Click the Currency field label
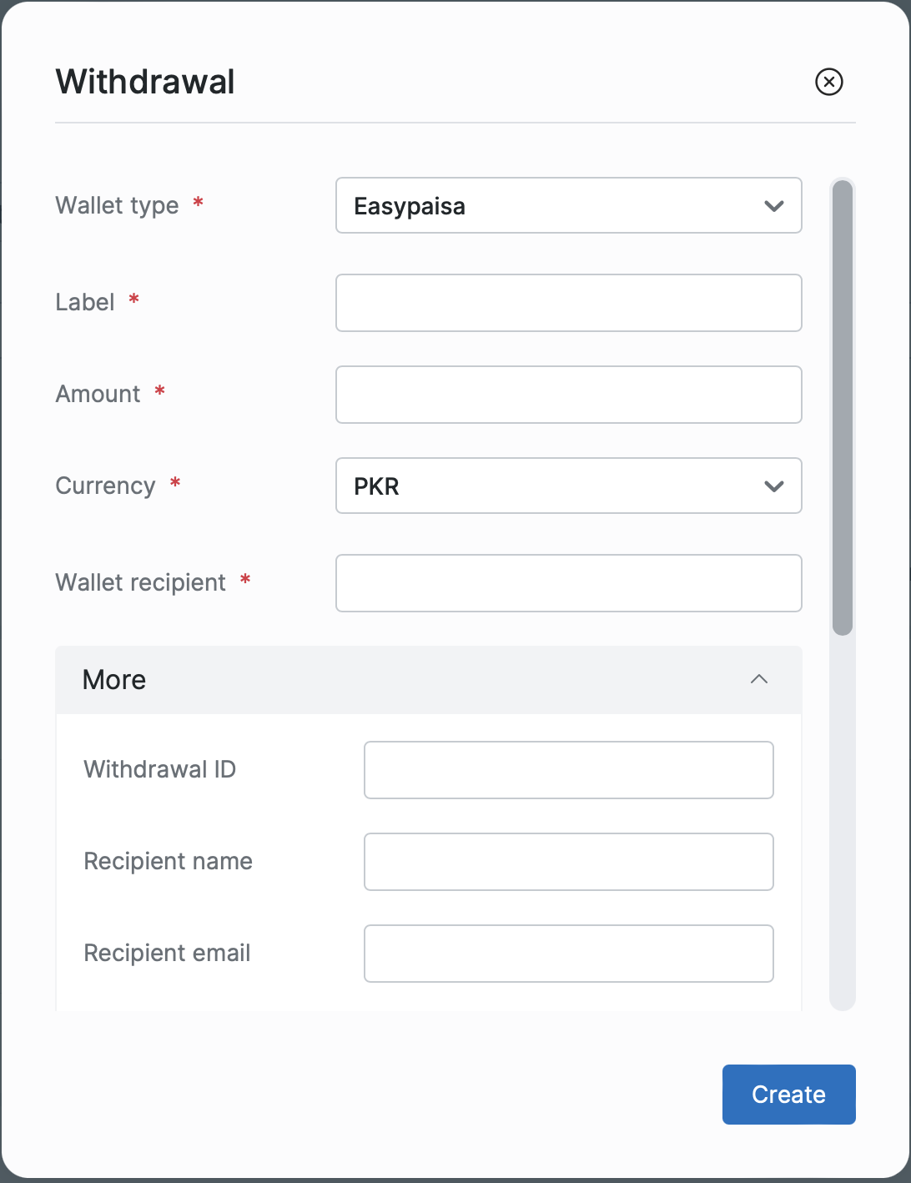The image size is (911, 1183). pyautogui.click(x=105, y=486)
